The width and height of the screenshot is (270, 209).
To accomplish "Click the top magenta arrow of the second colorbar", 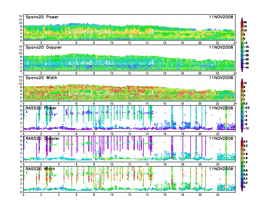I will coord(242,81).
